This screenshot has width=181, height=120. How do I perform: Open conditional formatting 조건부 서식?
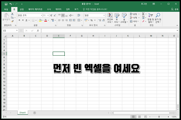110,18
